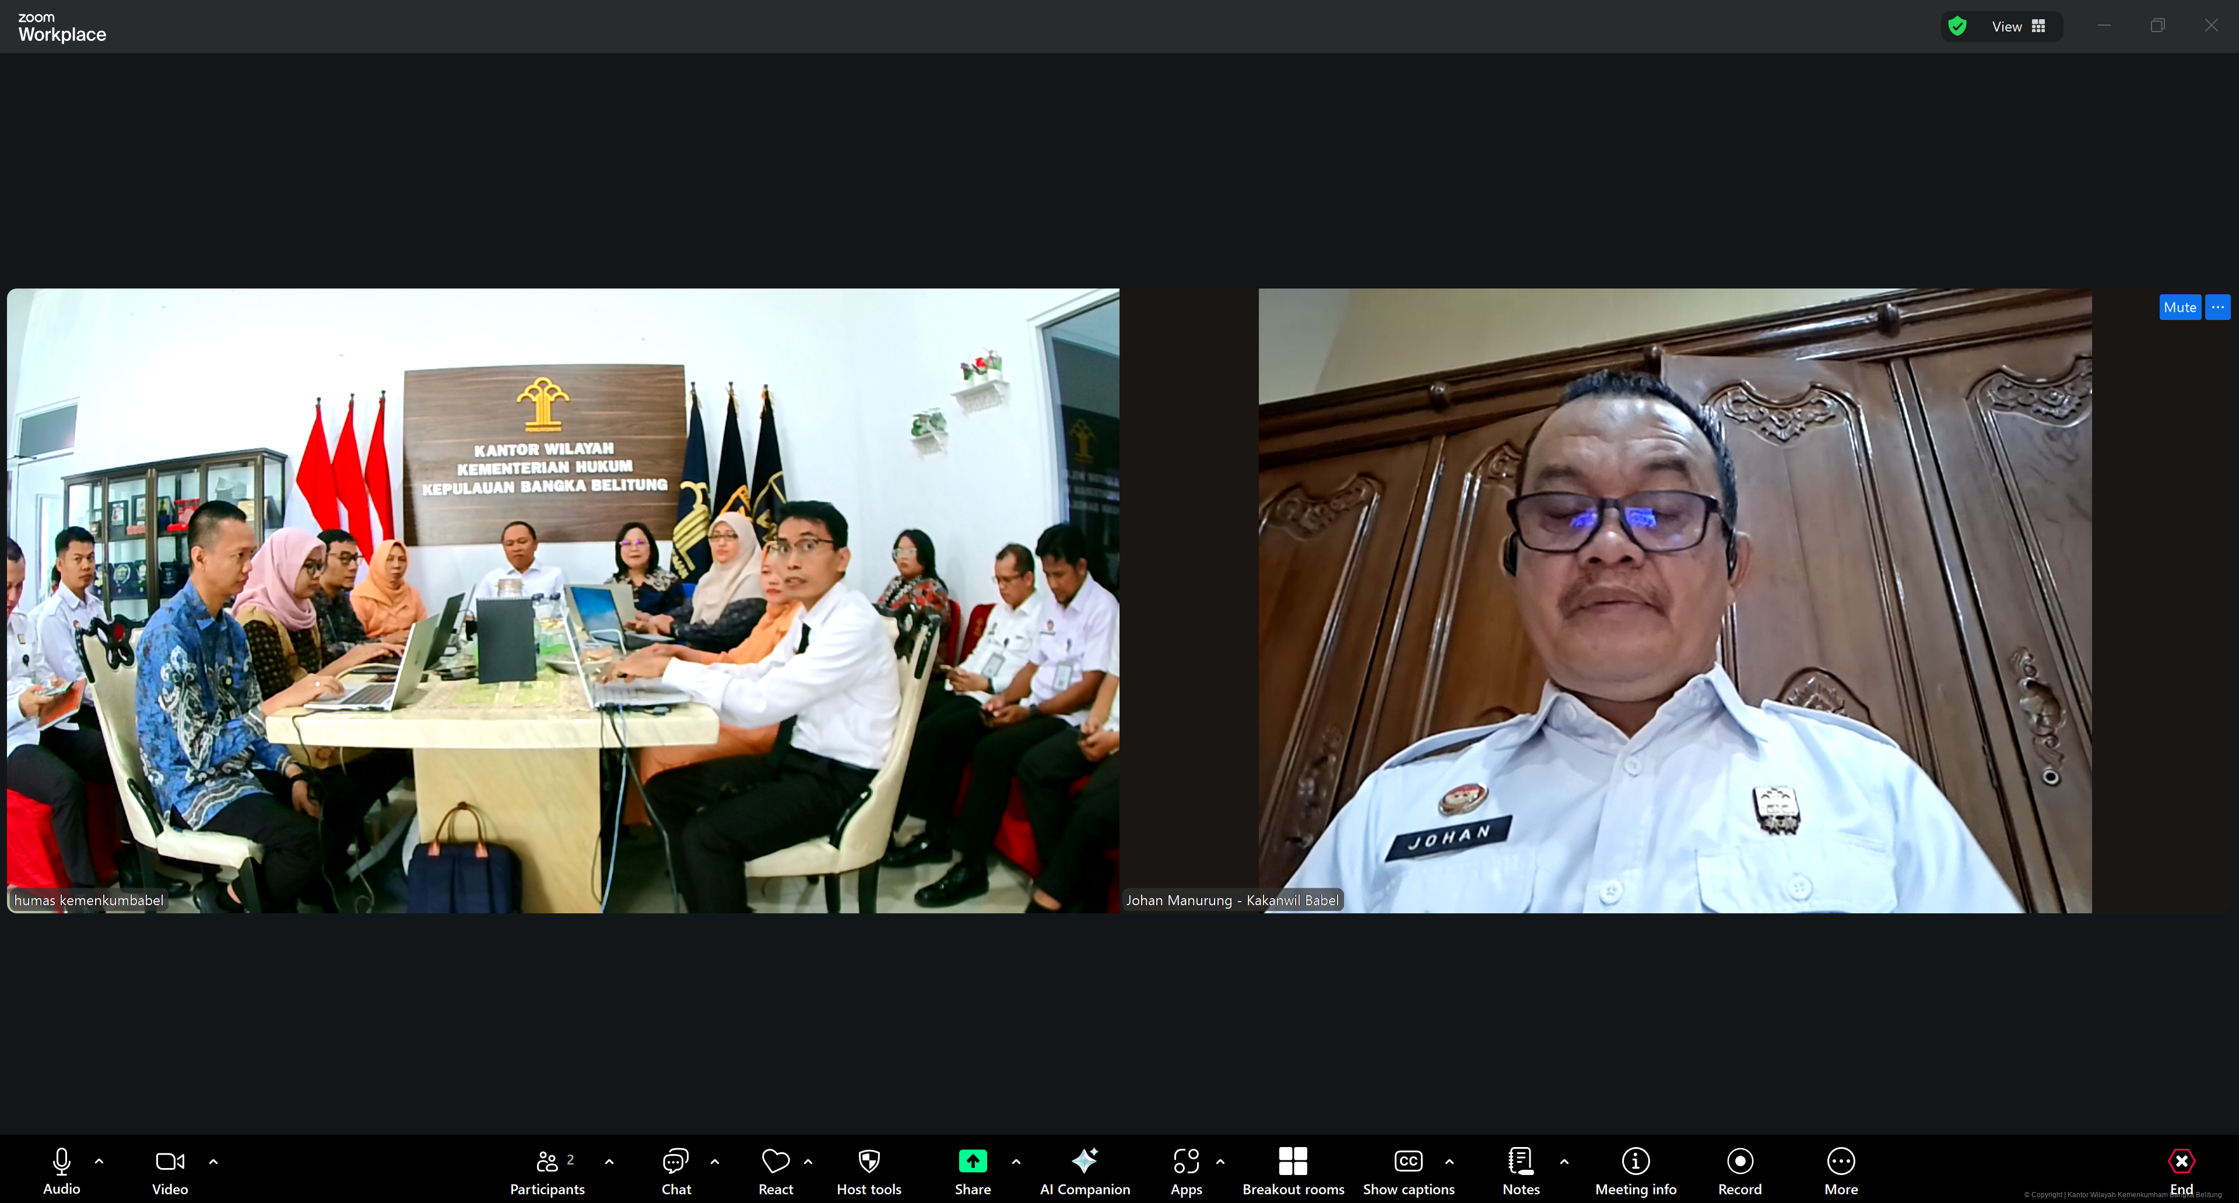Expand the video options chevron

[213, 1161]
